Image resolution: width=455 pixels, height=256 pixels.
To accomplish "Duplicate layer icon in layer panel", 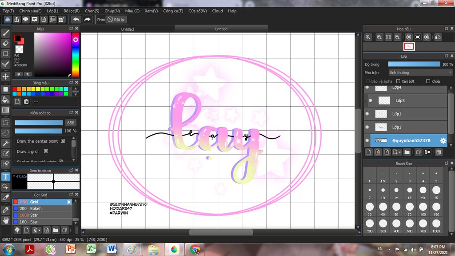I will pyautogui.click(x=418, y=152).
